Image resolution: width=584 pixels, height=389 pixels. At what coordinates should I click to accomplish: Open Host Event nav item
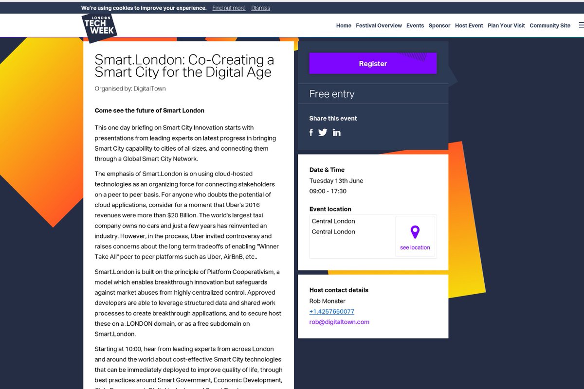(x=469, y=26)
